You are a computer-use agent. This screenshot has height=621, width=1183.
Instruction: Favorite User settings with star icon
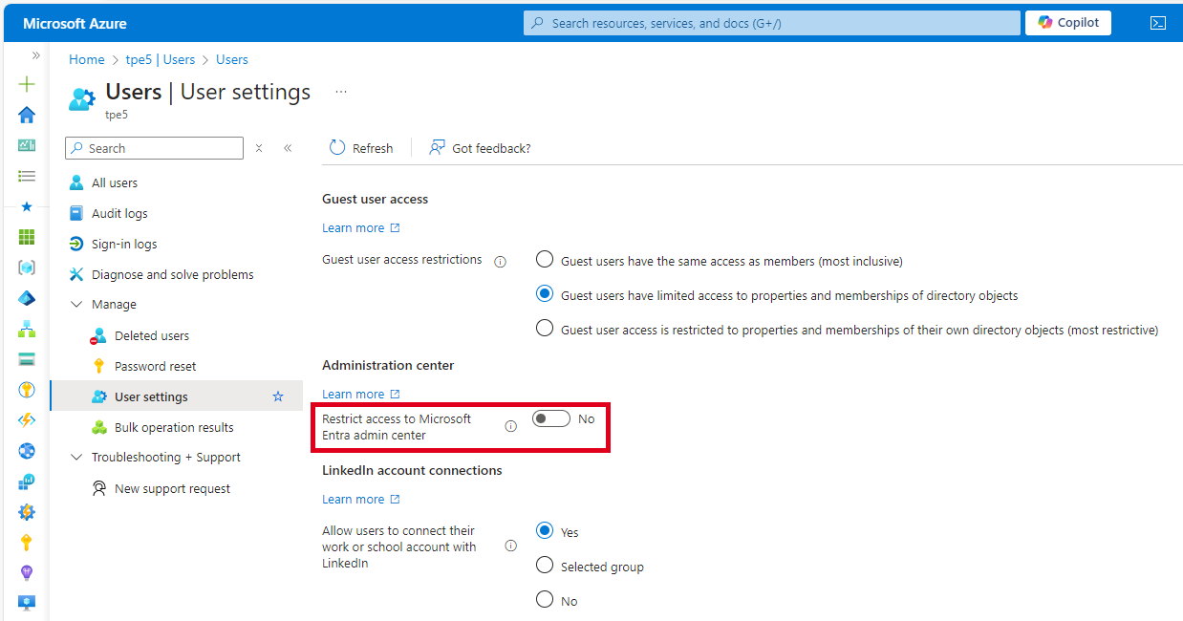(x=278, y=396)
